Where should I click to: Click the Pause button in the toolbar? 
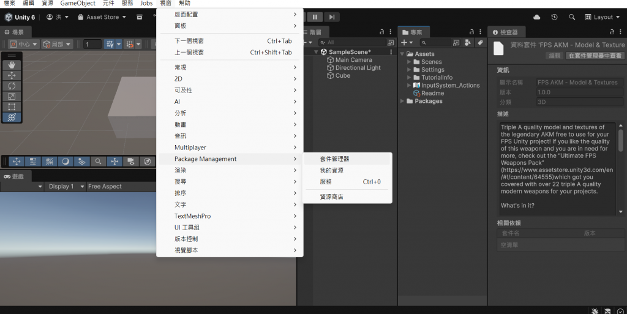[315, 17]
